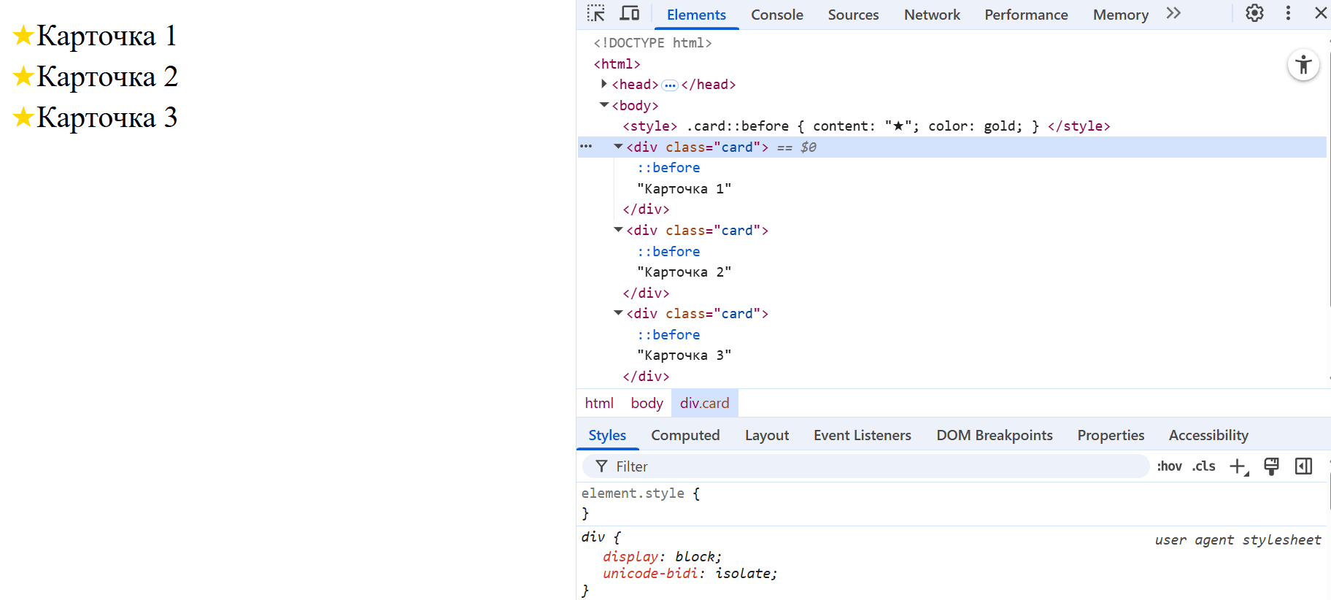
Task: Toggle .cls element classes panel
Action: click(x=1203, y=466)
